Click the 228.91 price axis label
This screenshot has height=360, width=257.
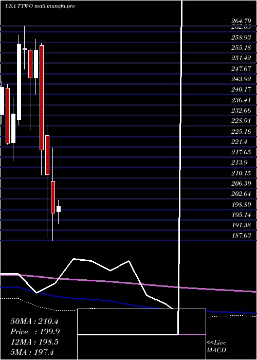point(241,121)
